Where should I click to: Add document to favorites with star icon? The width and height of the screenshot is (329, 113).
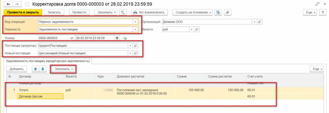pyautogui.click(x=27, y=4)
